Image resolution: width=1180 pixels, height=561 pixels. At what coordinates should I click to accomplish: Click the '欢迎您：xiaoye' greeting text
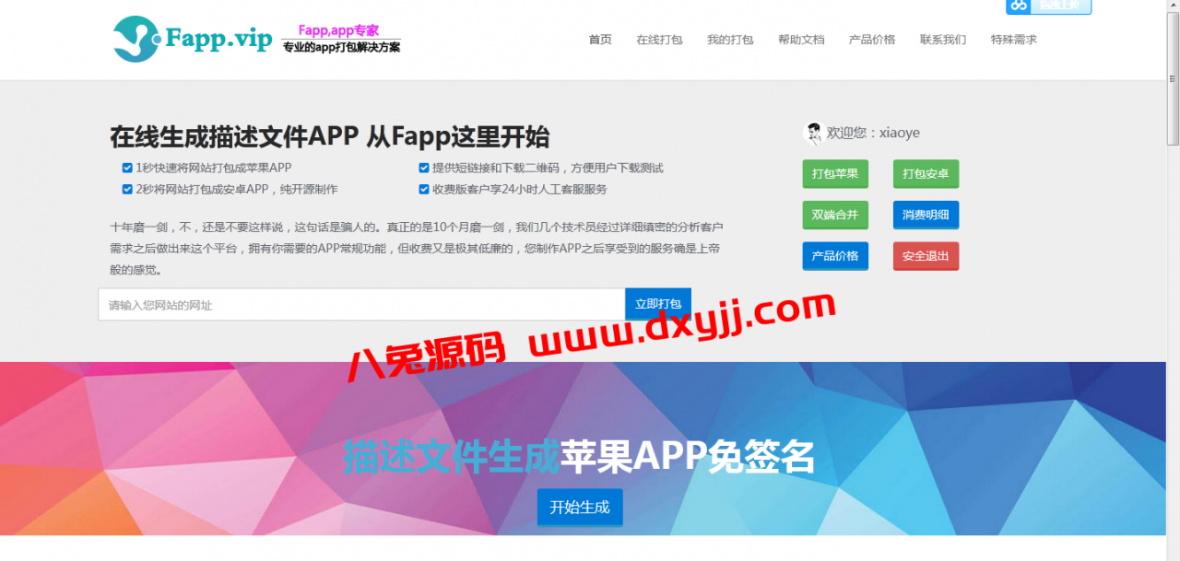[873, 133]
